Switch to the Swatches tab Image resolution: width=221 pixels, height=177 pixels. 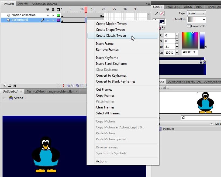click(173, 7)
